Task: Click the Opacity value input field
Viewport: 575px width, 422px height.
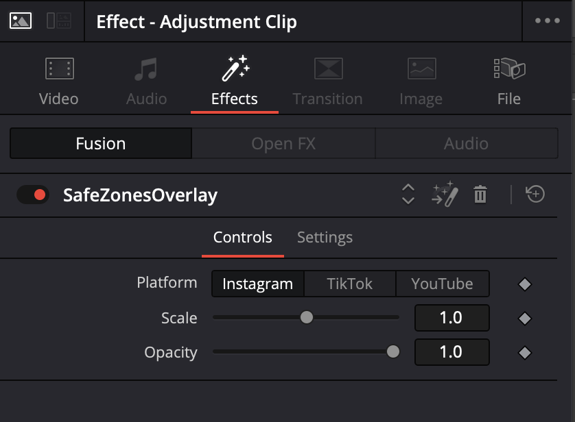Action: pyautogui.click(x=451, y=352)
